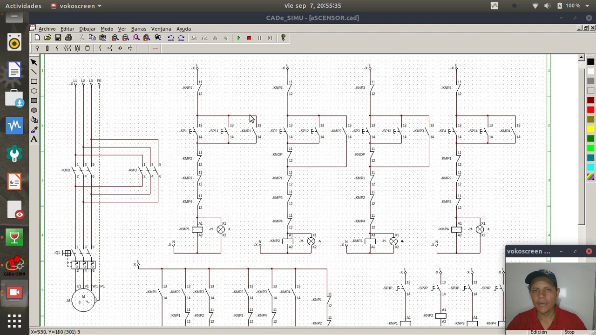Open the Ventana menu
The image size is (596, 335).
(161, 29)
